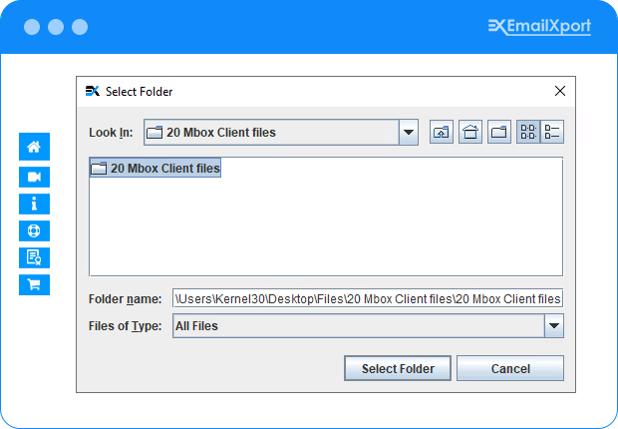Expand the Look In dropdown arrow
618x429 pixels.
[408, 133]
